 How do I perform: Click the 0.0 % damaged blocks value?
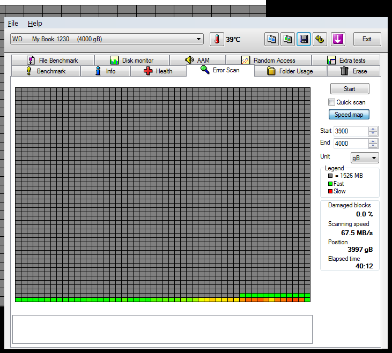coord(364,214)
